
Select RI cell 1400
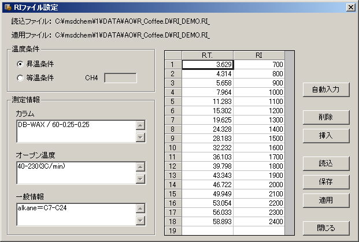click(259, 129)
